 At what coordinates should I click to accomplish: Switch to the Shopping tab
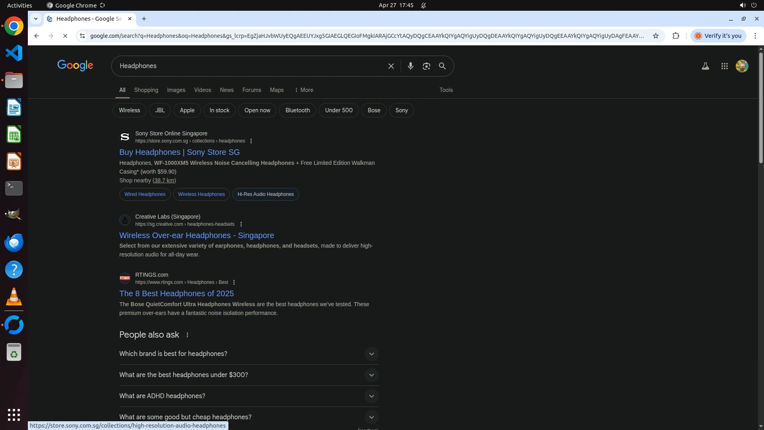pyautogui.click(x=146, y=90)
